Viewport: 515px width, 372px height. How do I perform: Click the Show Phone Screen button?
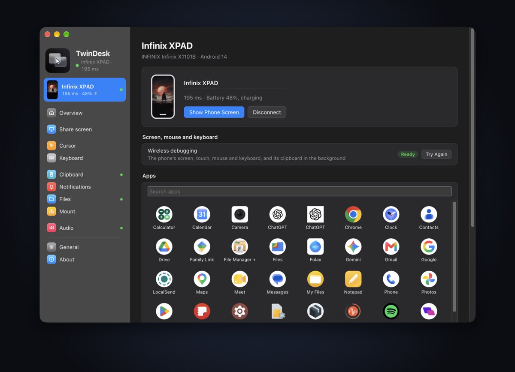coord(214,112)
